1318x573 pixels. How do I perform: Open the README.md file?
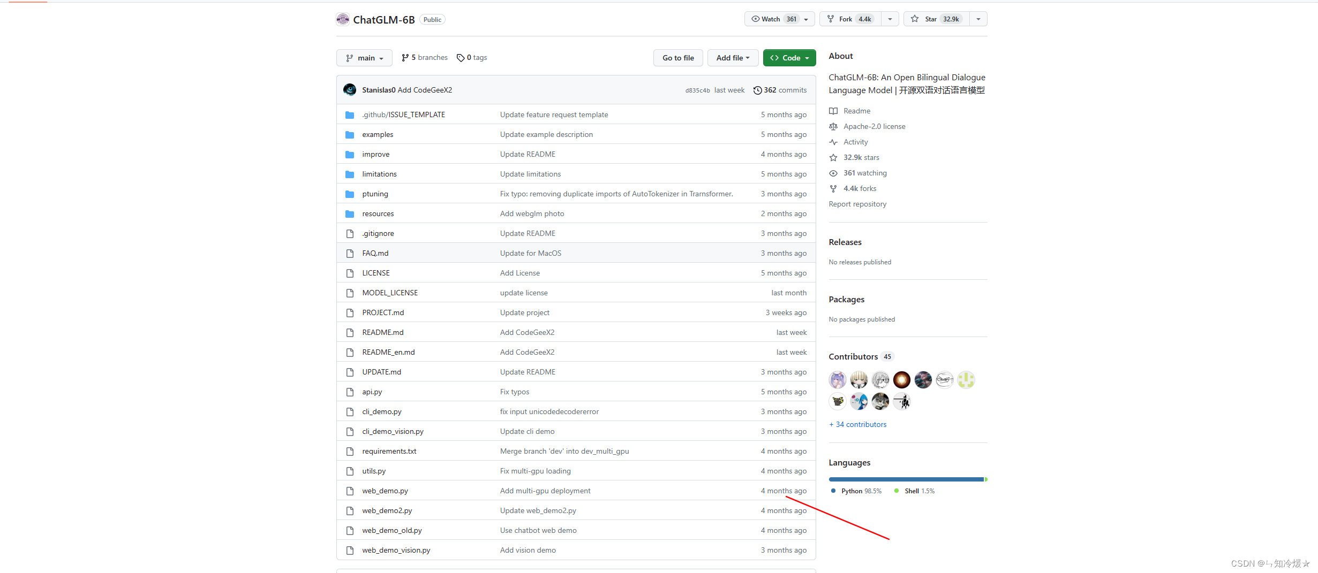point(382,333)
